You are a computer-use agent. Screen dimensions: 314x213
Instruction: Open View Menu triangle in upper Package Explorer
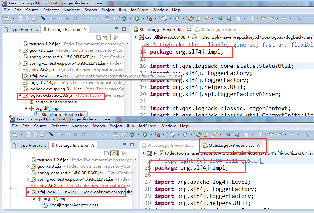125,37
